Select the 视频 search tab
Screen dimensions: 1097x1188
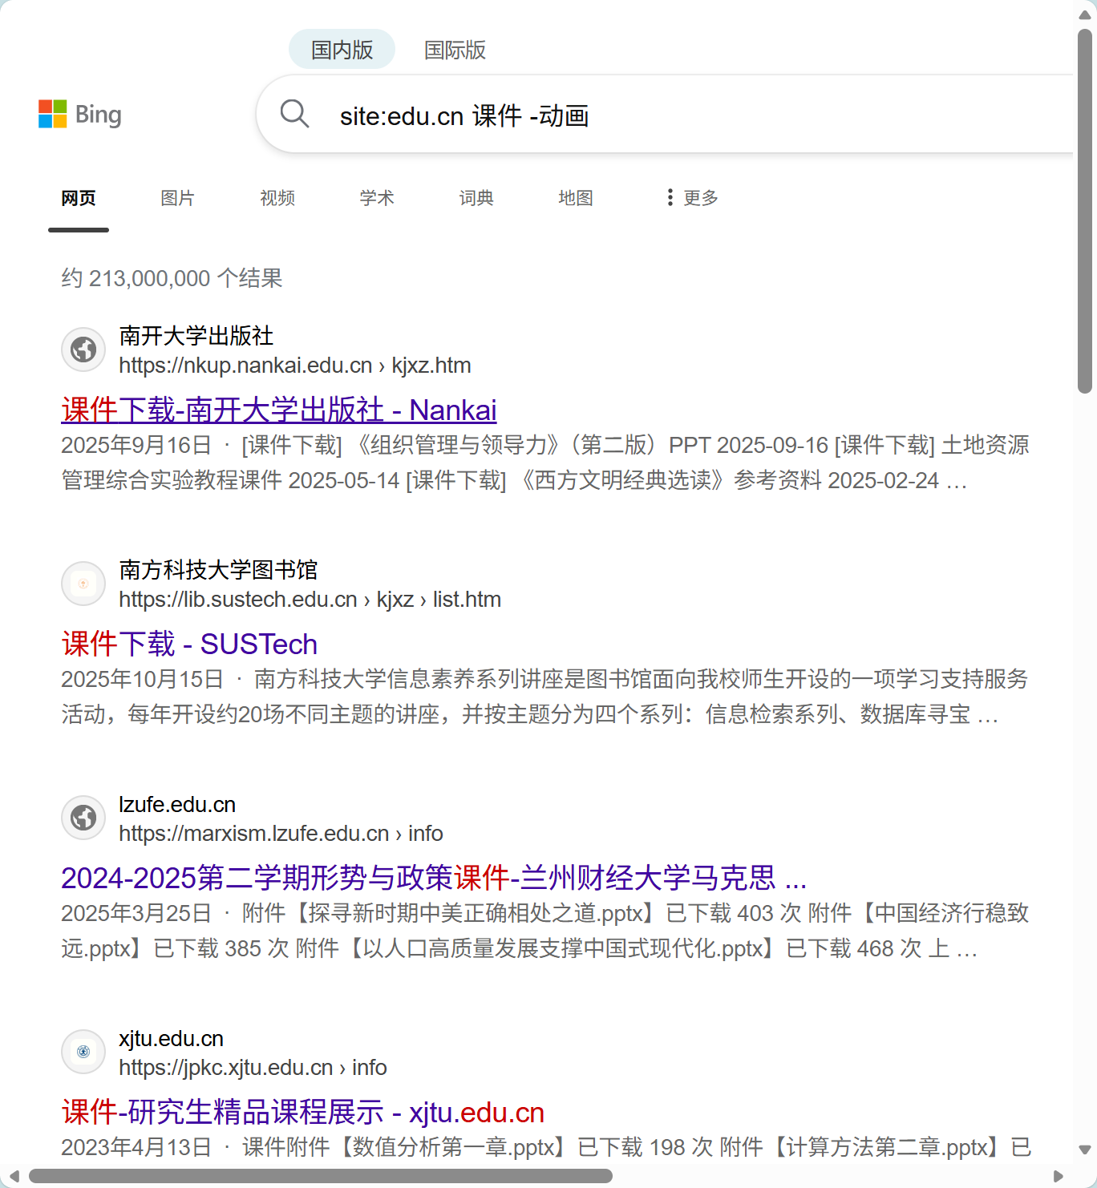[x=277, y=198]
